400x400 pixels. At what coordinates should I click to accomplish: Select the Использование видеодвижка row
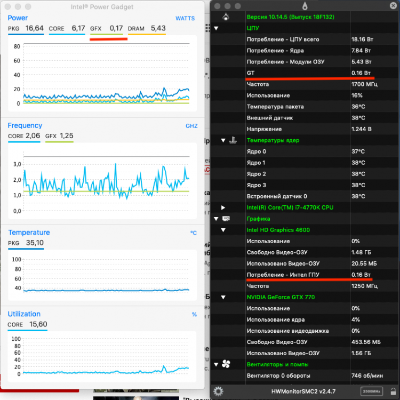tap(305, 331)
